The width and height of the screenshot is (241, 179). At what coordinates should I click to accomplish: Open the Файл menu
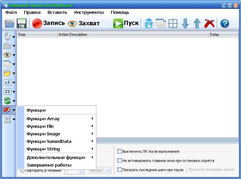pos(11,12)
